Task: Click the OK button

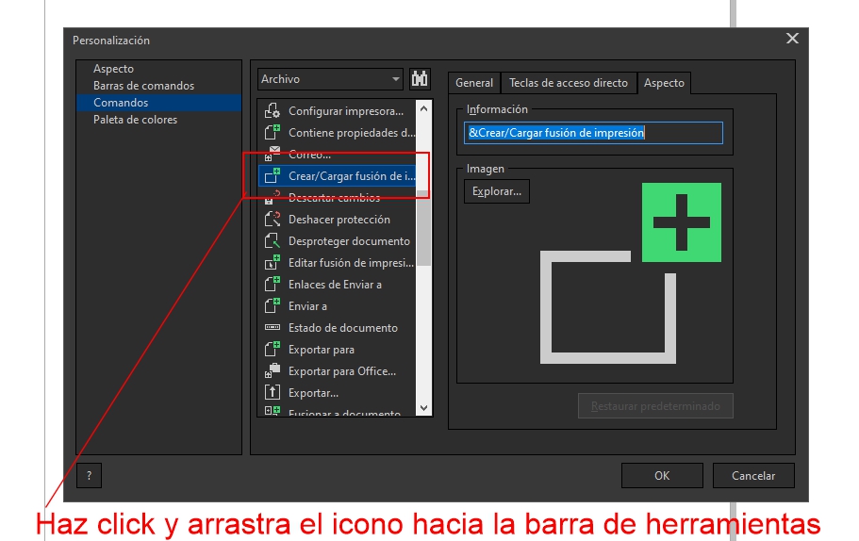Action: point(662,476)
